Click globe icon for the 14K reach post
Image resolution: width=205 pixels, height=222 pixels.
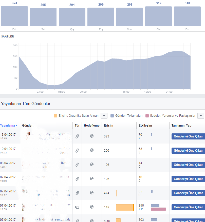click(92, 207)
